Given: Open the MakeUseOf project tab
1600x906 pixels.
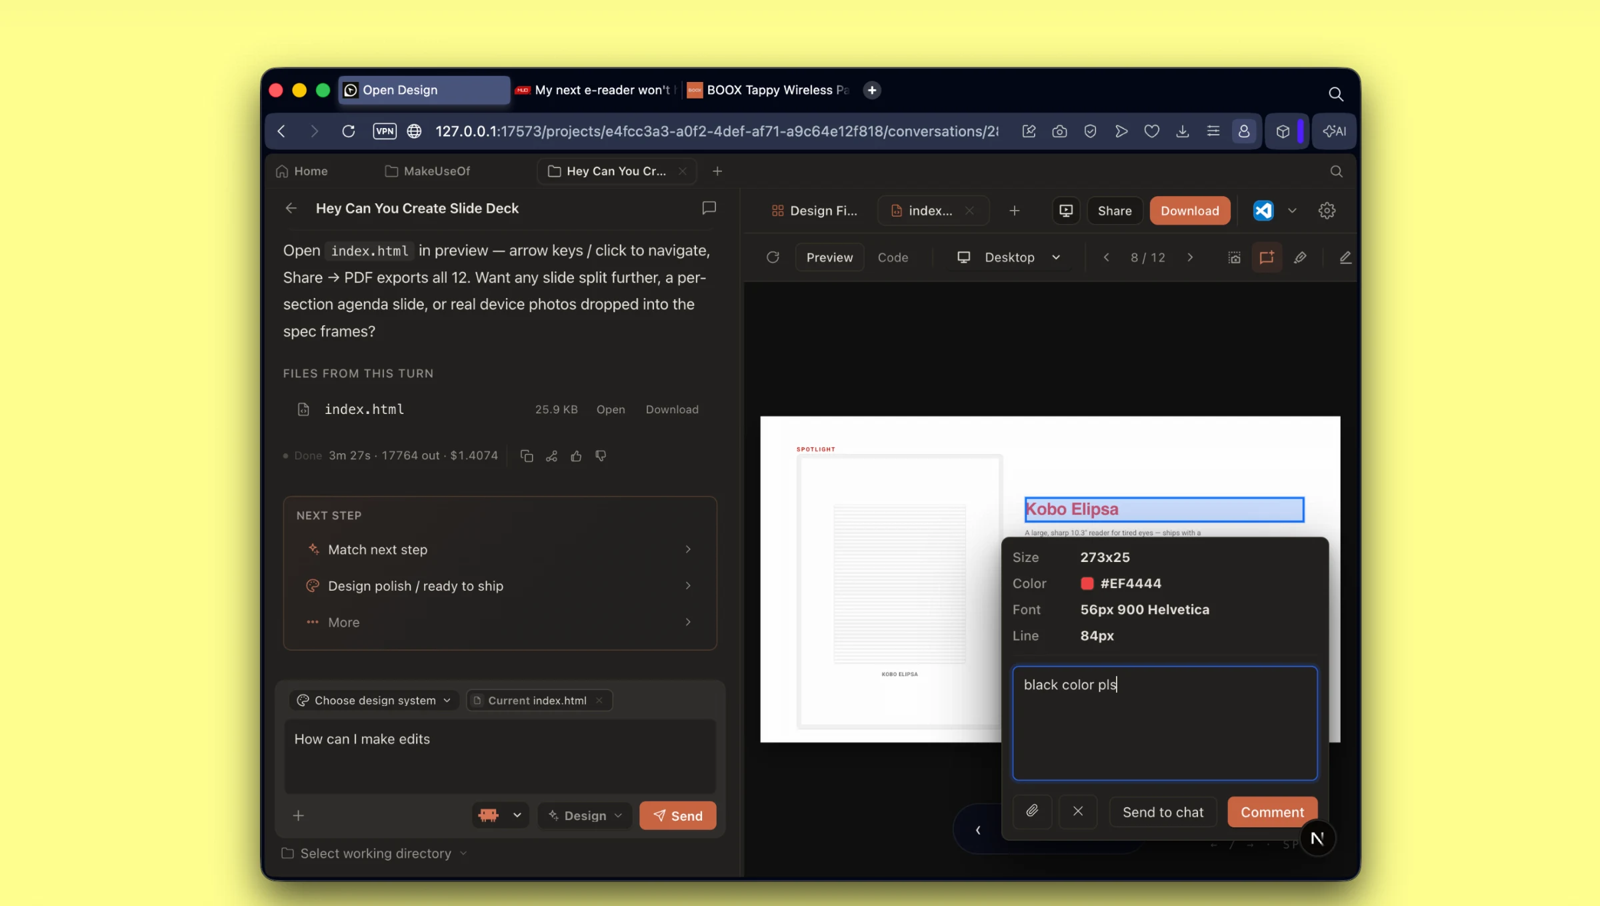Looking at the screenshot, I should [x=427, y=171].
